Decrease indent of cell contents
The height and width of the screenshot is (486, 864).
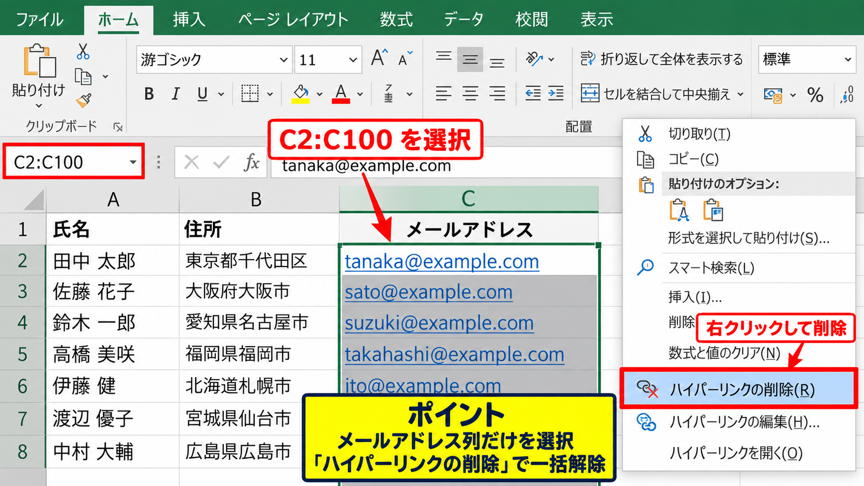point(533,93)
